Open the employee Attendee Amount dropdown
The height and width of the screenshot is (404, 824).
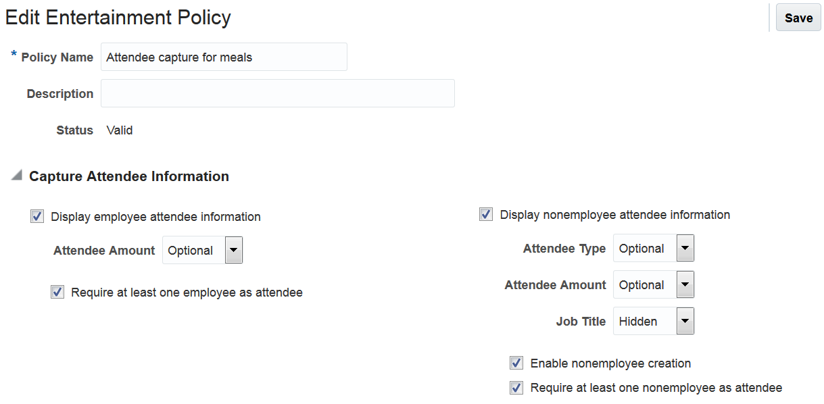(x=233, y=251)
